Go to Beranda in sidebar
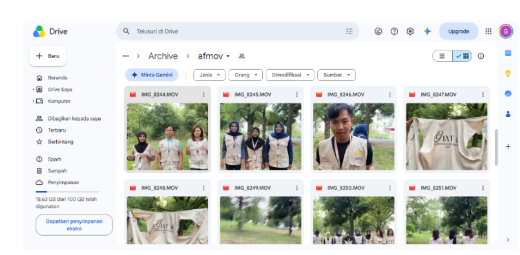The image size is (520, 255). tap(57, 78)
